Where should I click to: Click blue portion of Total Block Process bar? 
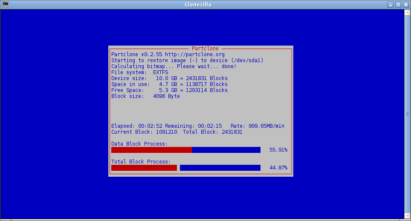coord(220,168)
